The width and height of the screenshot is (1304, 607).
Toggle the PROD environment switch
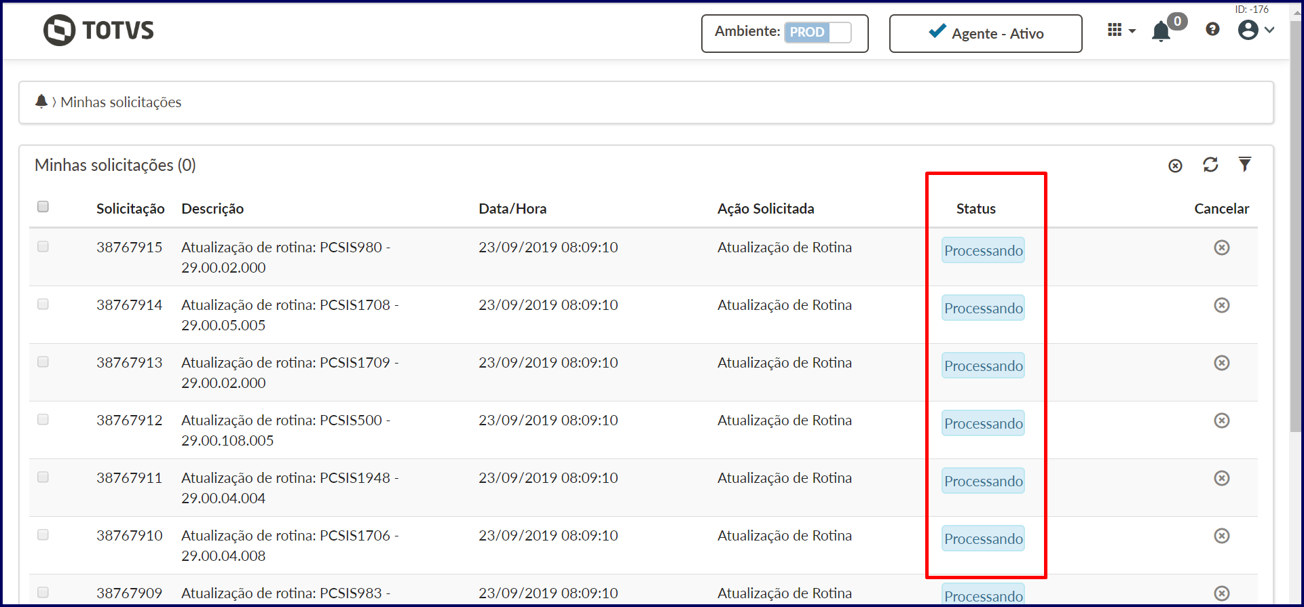coord(817,33)
